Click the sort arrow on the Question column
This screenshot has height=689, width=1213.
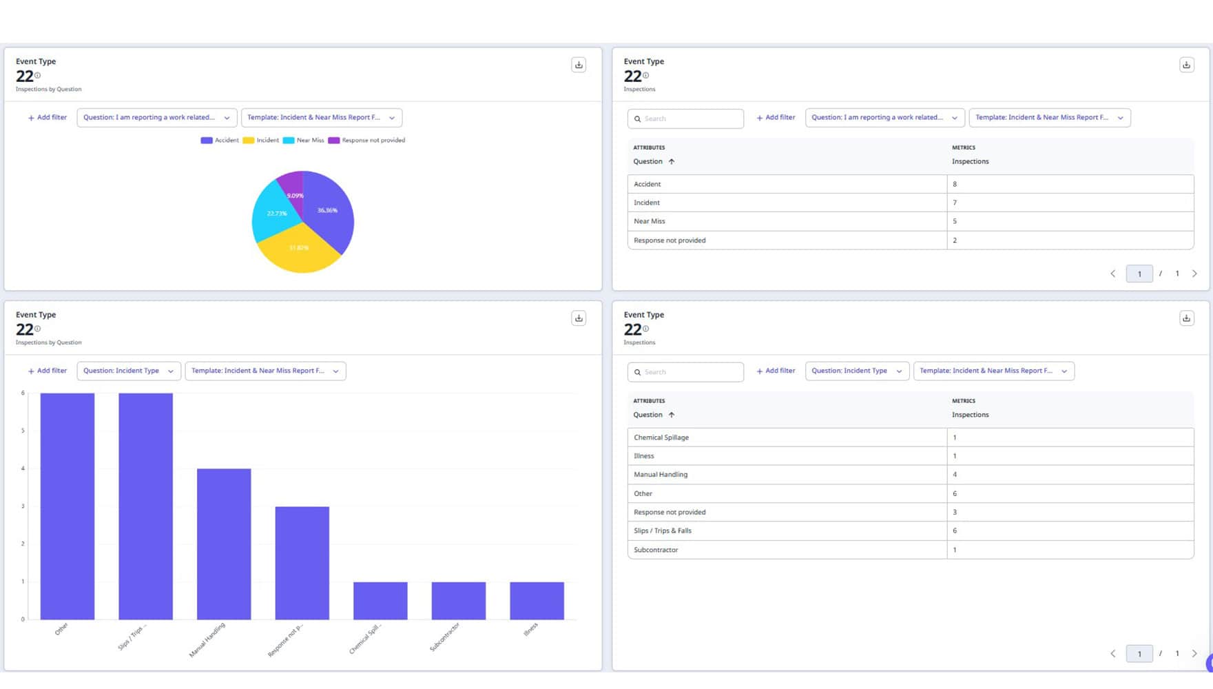(672, 161)
